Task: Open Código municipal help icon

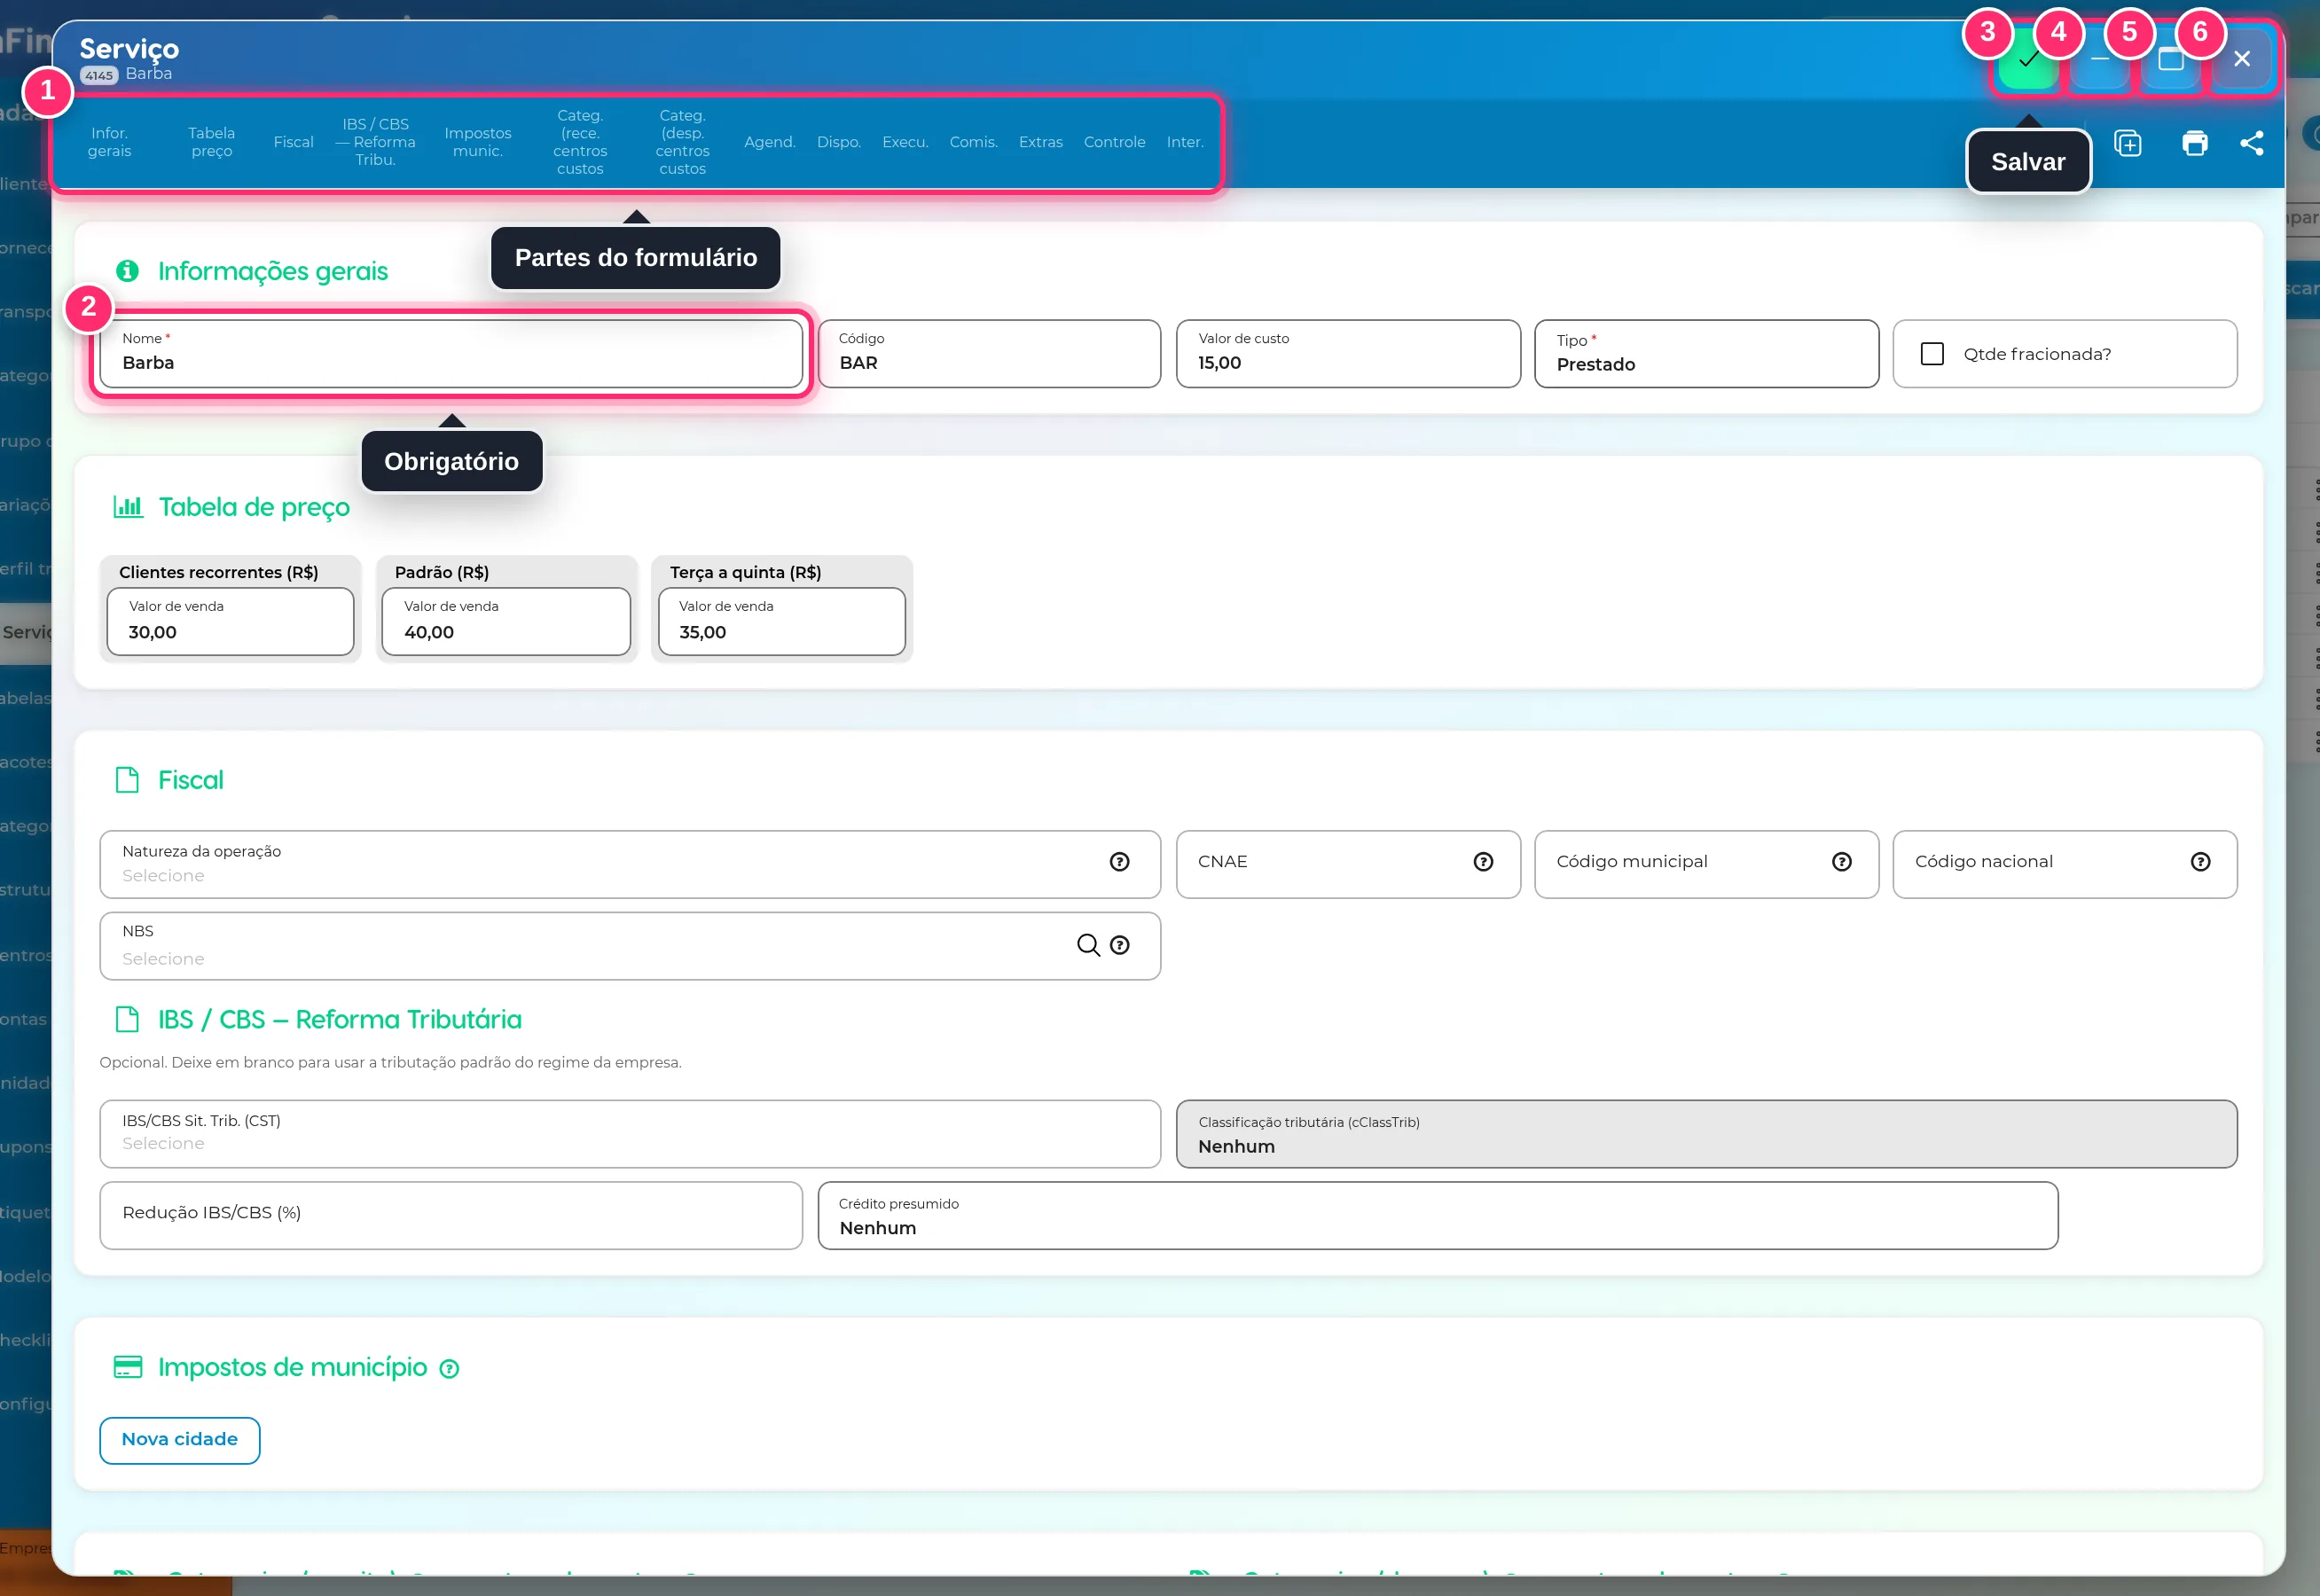Action: (1841, 862)
